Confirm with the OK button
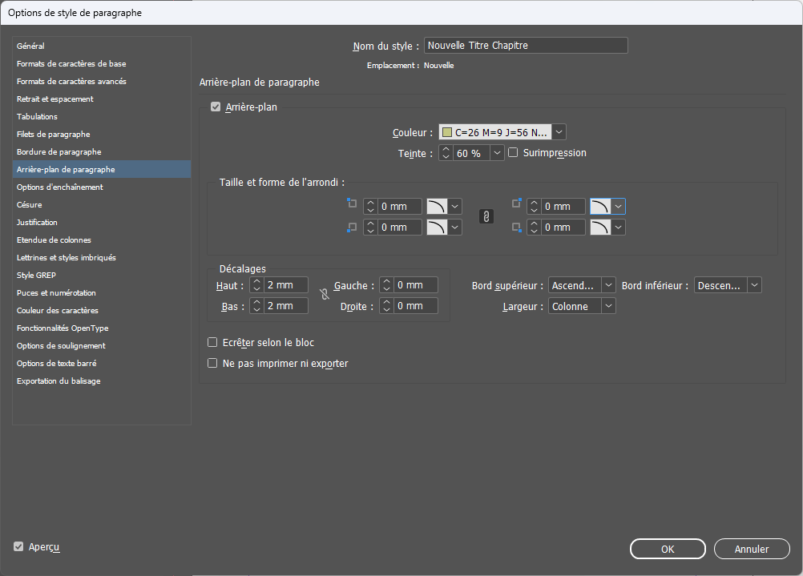The width and height of the screenshot is (803, 576). [668, 549]
